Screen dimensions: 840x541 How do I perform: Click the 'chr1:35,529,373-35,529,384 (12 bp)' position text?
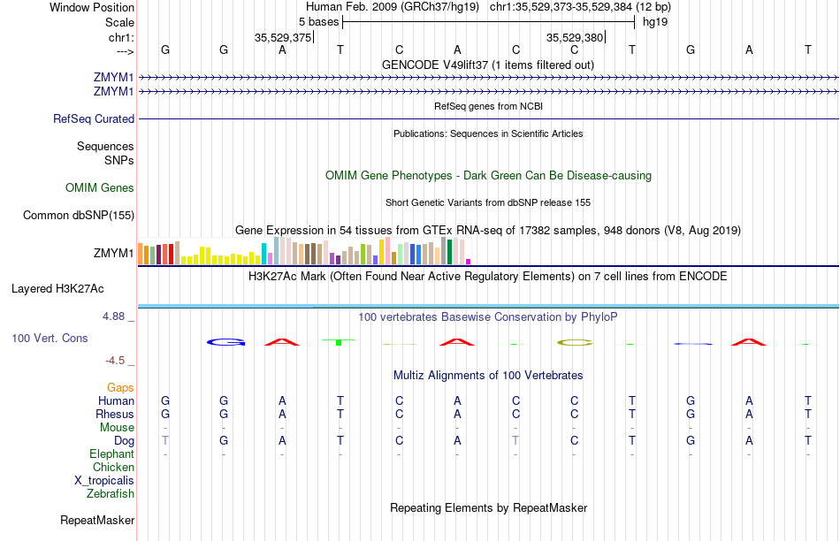pyautogui.click(x=580, y=7)
